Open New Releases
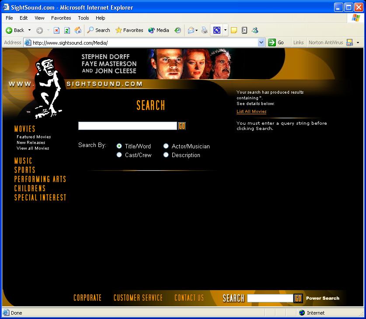Viewport: 366px width, 319px height. tap(31, 143)
